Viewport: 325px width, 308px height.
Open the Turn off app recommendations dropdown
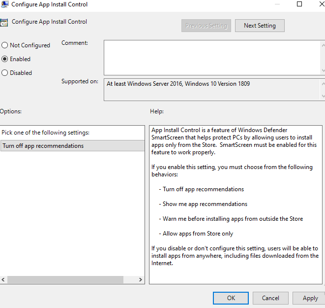click(73, 146)
